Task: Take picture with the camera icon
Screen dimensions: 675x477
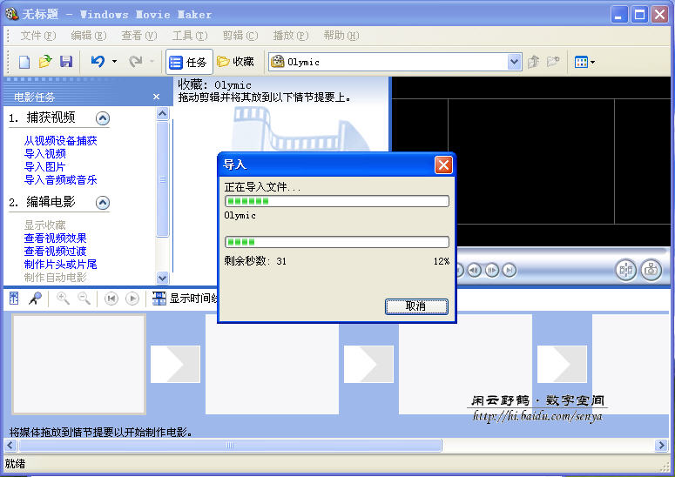Action: click(651, 270)
